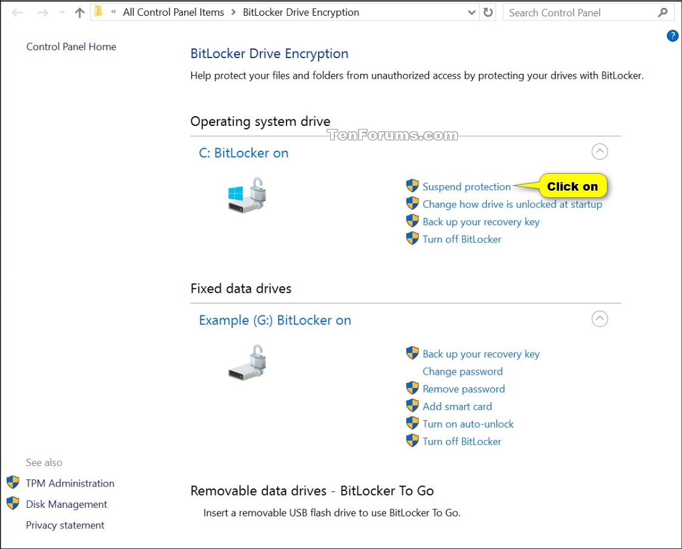Click Change password for G: drive
Viewport: 682px width, 549px height.
click(463, 372)
